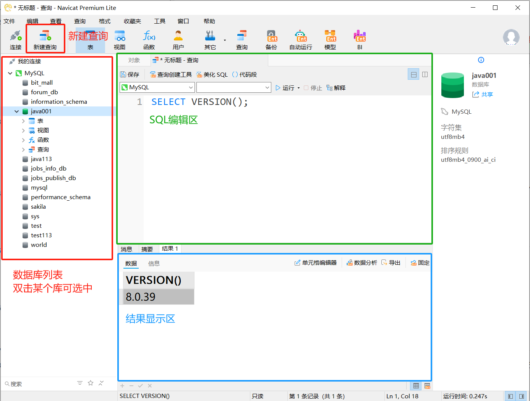Viewport: 530px width, 401px height.
Task: Collapse the java001 database node
Action: 16,111
